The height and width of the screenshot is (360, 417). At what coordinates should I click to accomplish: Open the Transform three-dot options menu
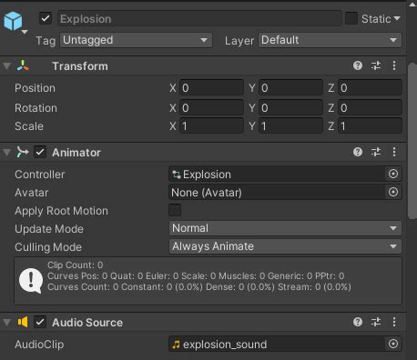click(394, 65)
